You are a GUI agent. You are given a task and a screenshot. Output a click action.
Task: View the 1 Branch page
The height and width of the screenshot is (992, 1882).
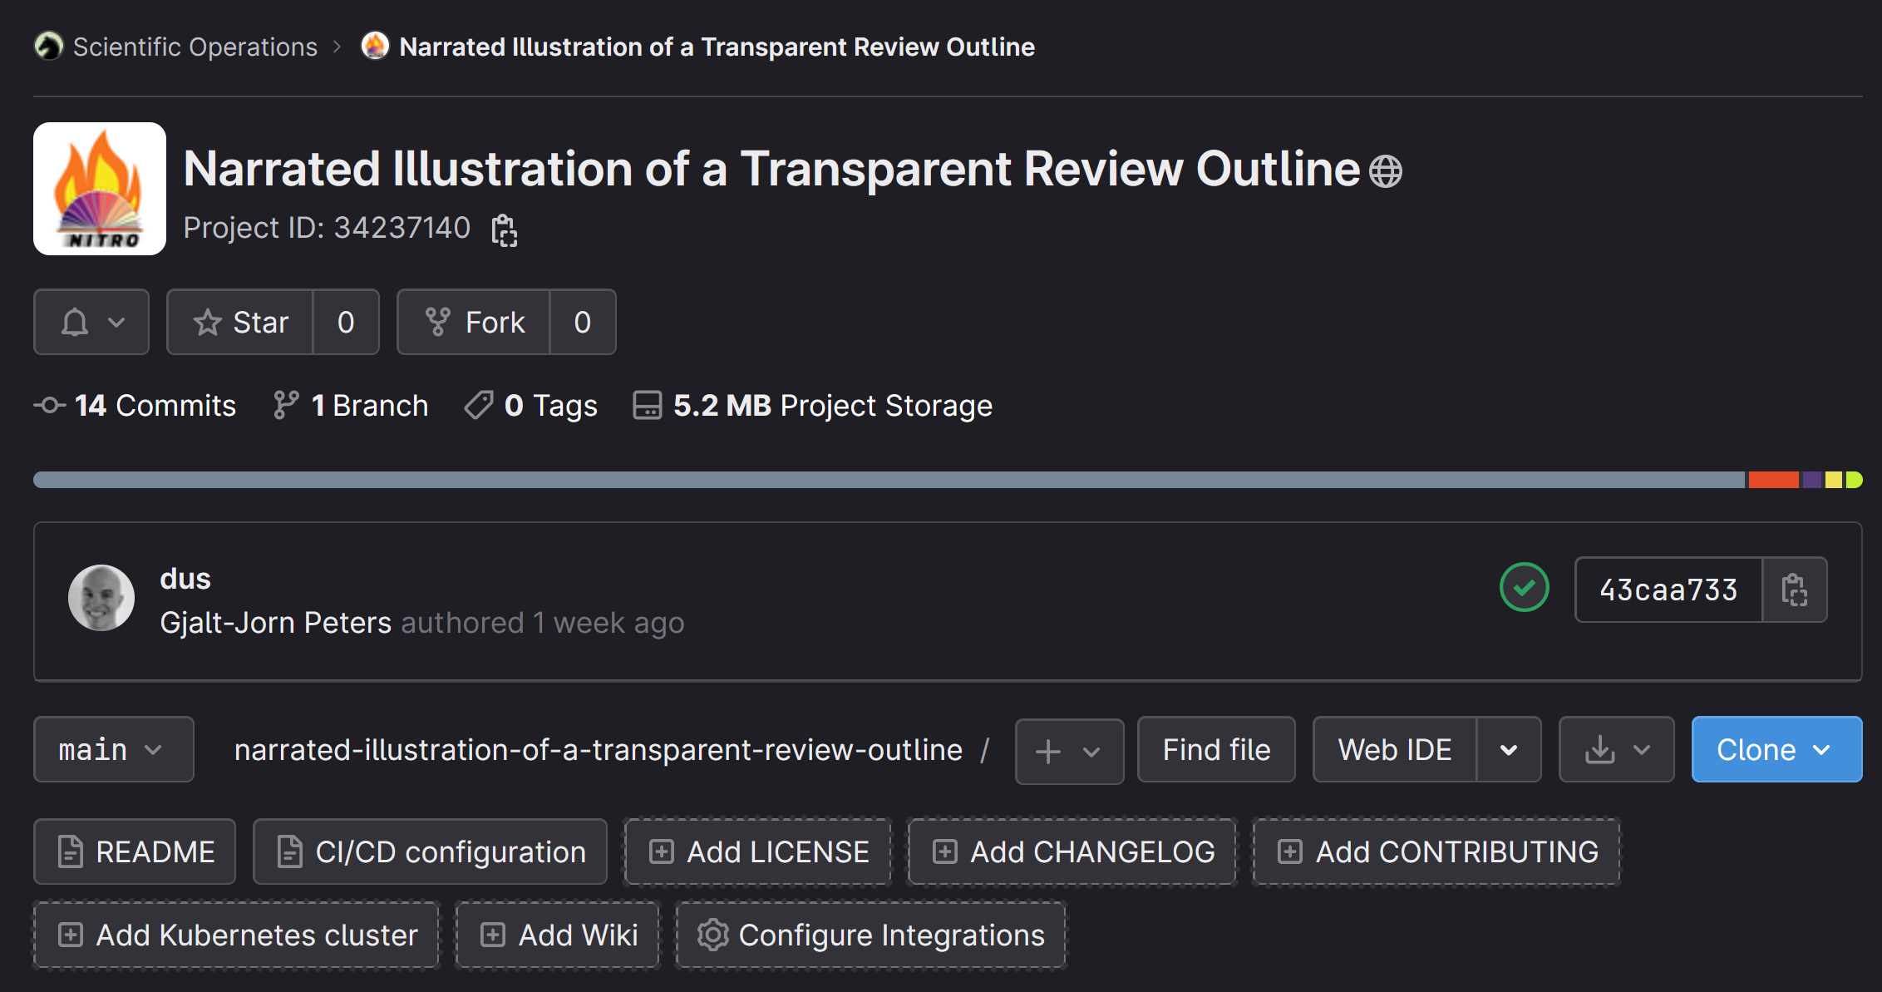coord(351,406)
